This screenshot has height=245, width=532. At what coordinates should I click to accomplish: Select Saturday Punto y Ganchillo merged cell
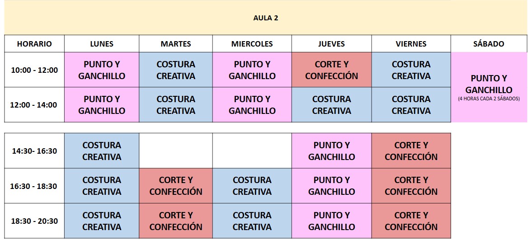point(489,87)
